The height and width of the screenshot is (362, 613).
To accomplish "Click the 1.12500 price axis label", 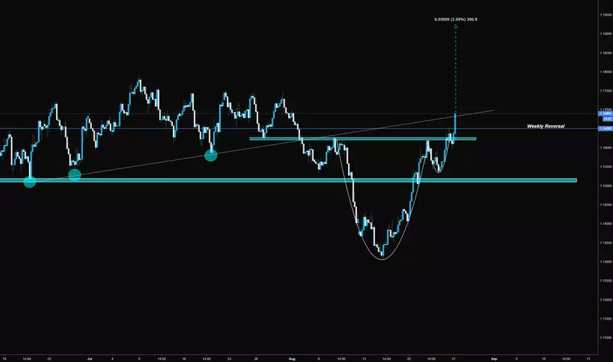I will 606,280.
